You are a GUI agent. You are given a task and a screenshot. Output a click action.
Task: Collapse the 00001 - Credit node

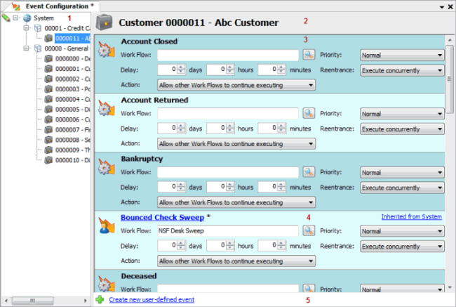[x=26, y=28]
